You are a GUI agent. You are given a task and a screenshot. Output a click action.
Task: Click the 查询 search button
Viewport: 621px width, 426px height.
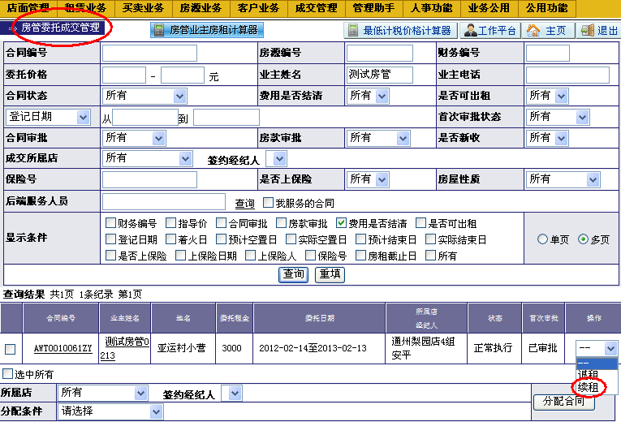click(x=294, y=274)
